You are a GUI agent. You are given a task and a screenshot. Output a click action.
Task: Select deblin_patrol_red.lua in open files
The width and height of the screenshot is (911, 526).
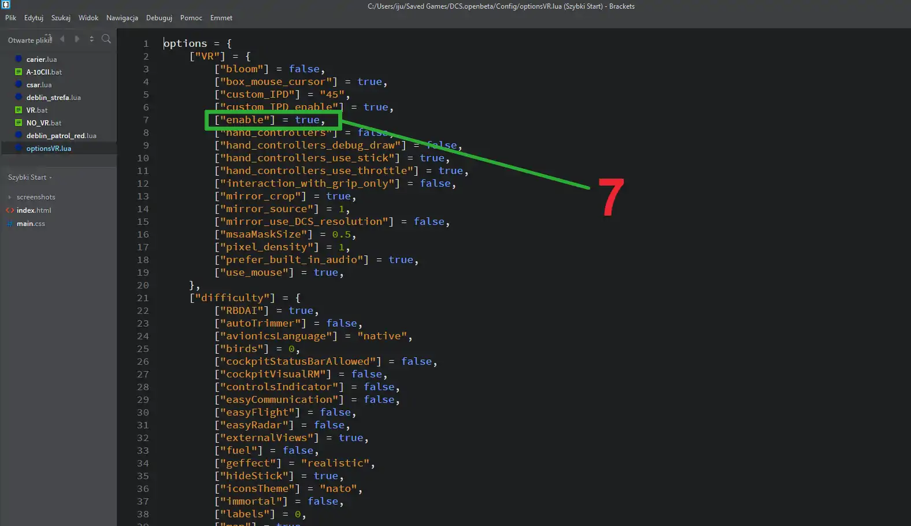tap(61, 136)
